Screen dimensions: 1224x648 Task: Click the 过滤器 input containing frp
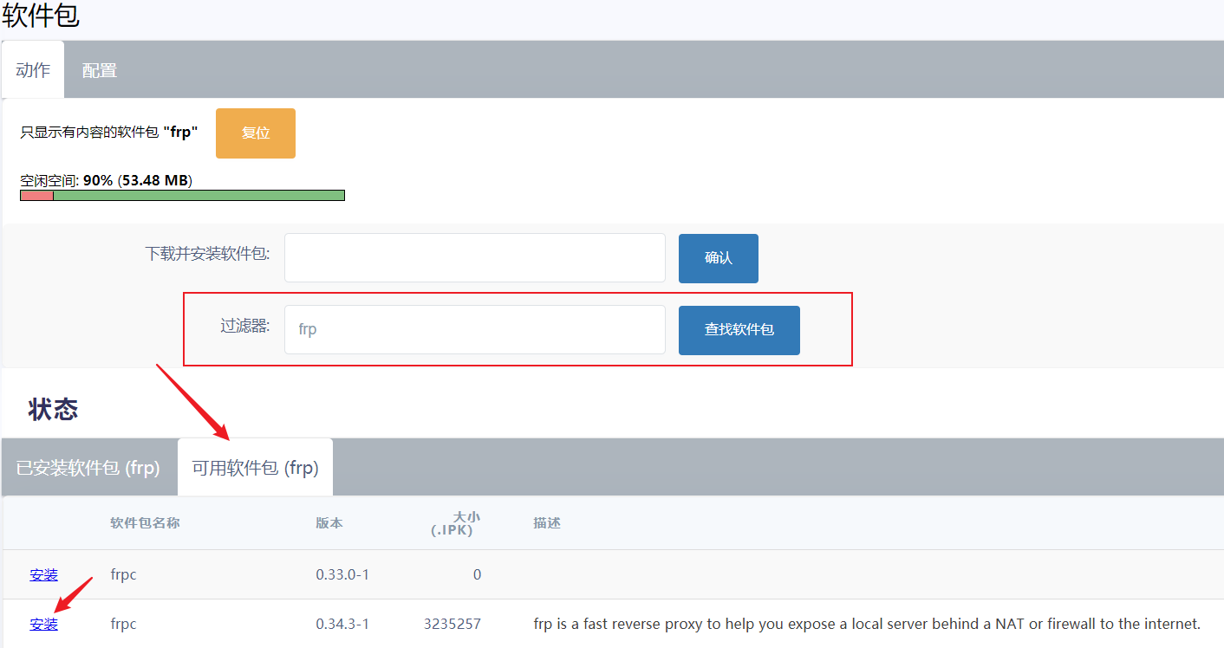tap(474, 329)
